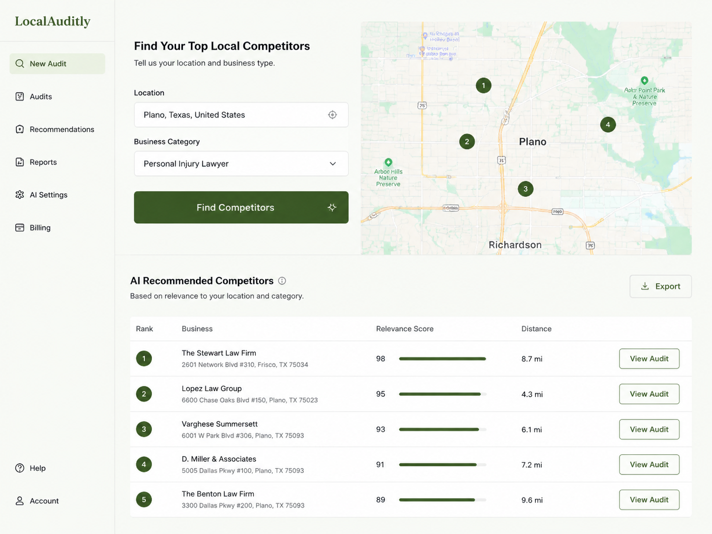Select Lopez Law Group name
Image resolution: width=712 pixels, height=534 pixels.
point(211,388)
